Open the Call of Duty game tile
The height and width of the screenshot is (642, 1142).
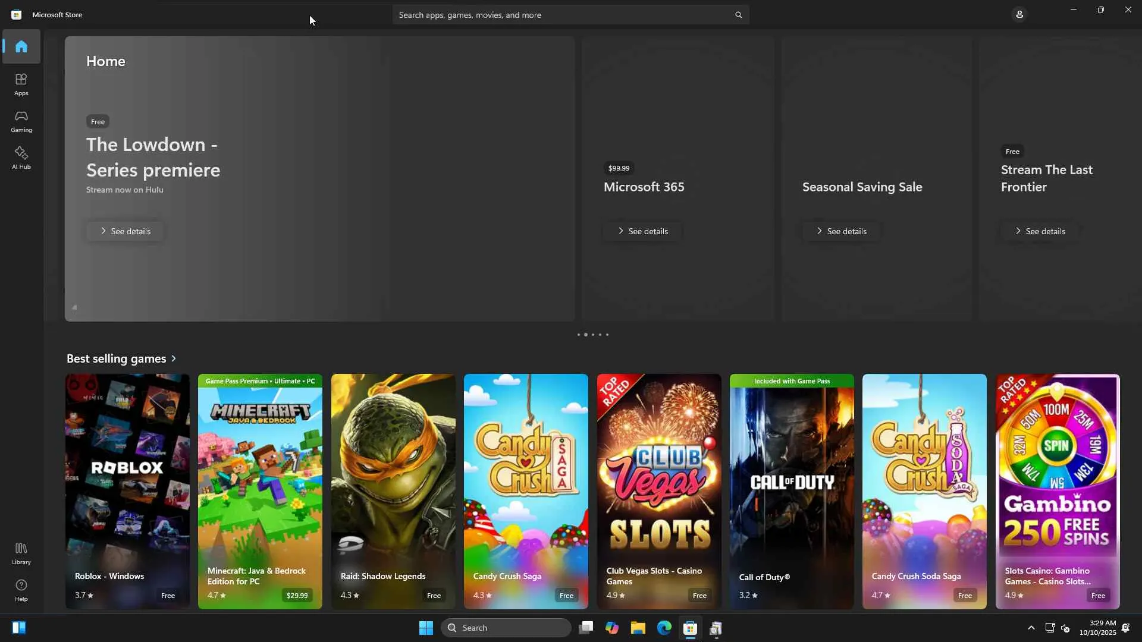[x=791, y=491]
